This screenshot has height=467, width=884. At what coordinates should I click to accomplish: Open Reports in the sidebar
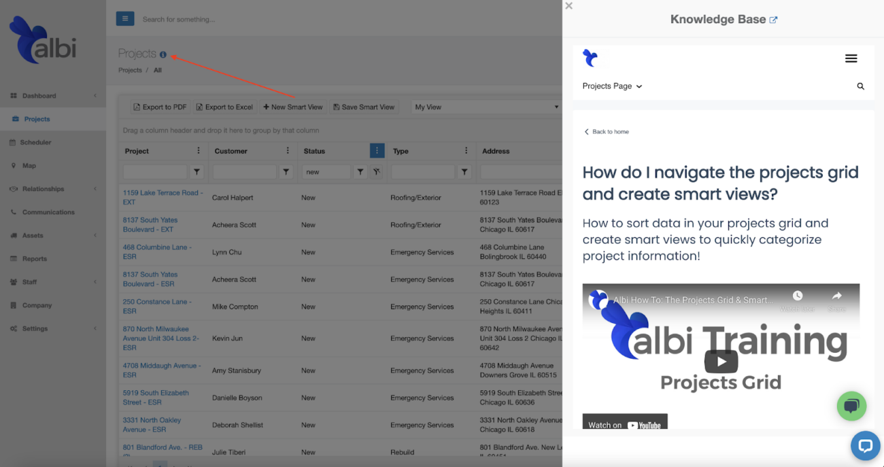point(35,258)
